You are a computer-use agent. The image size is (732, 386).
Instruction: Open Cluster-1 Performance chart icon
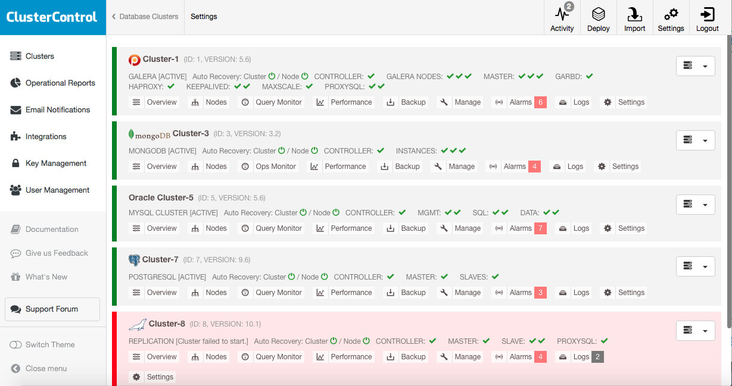(x=320, y=102)
